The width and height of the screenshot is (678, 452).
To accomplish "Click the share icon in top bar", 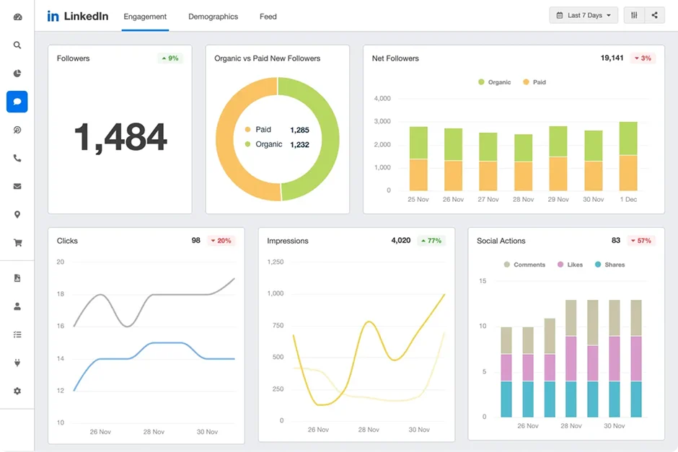I will (655, 15).
